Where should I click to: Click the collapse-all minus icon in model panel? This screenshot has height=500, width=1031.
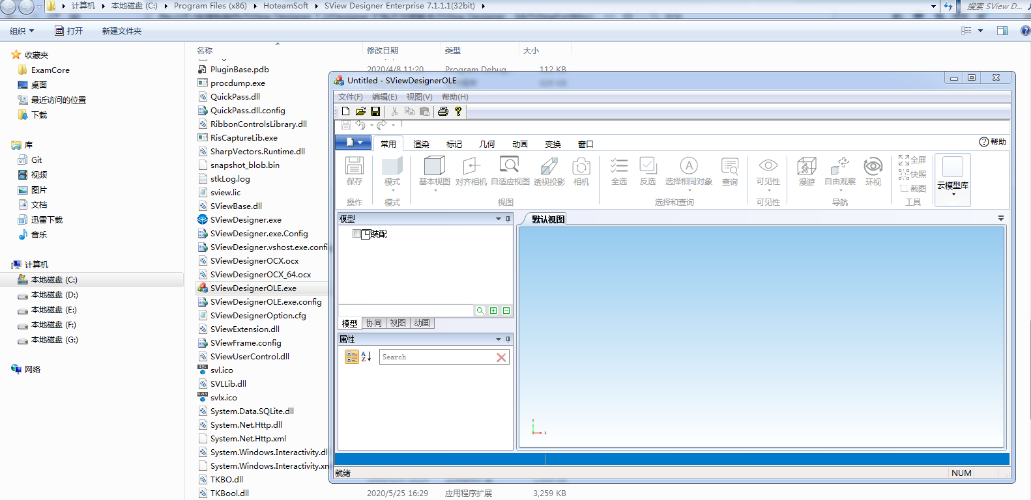(506, 311)
